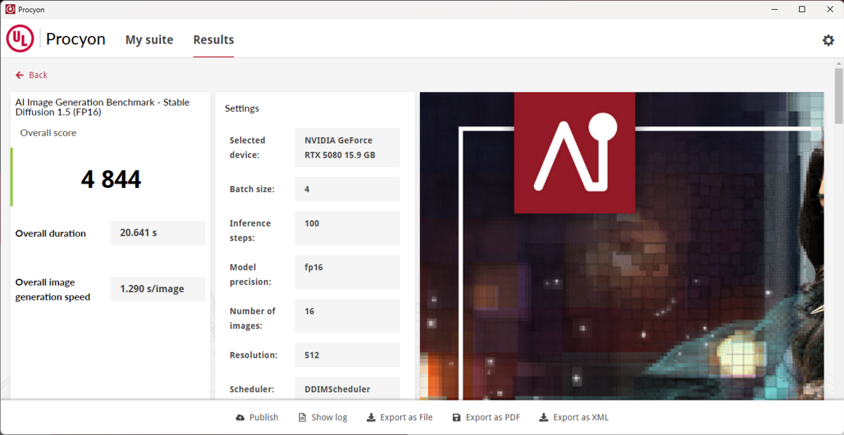This screenshot has height=435, width=844.
Task: Click the generated AI image preview
Action: click(x=622, y=246)
